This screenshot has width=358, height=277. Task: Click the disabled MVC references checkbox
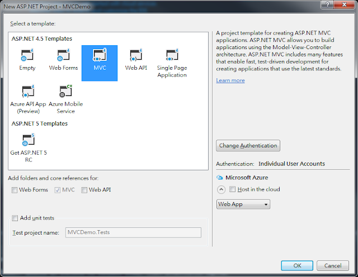coord(57,190)
